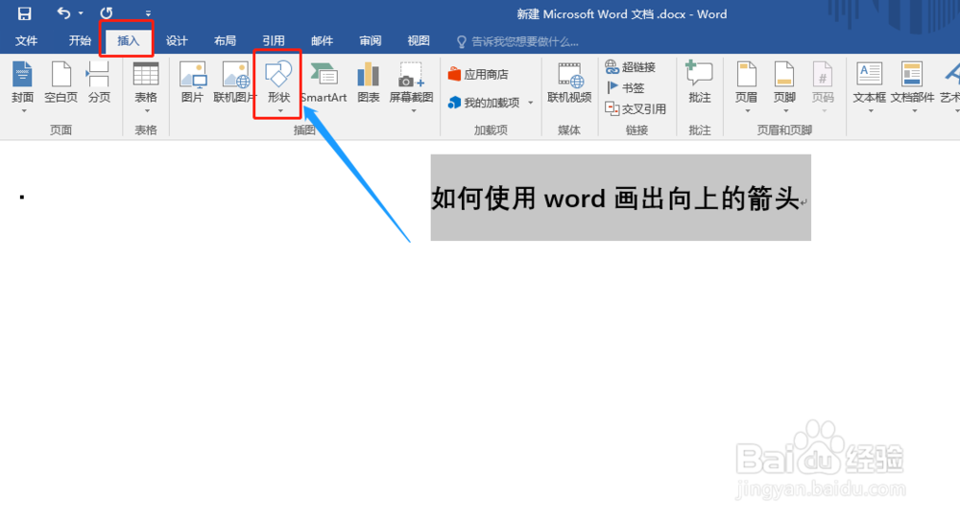Expand the 屏幕截图 dropdown arrow
The height and width of the screenshot is (522, 960).
click(x=413, y=111)
